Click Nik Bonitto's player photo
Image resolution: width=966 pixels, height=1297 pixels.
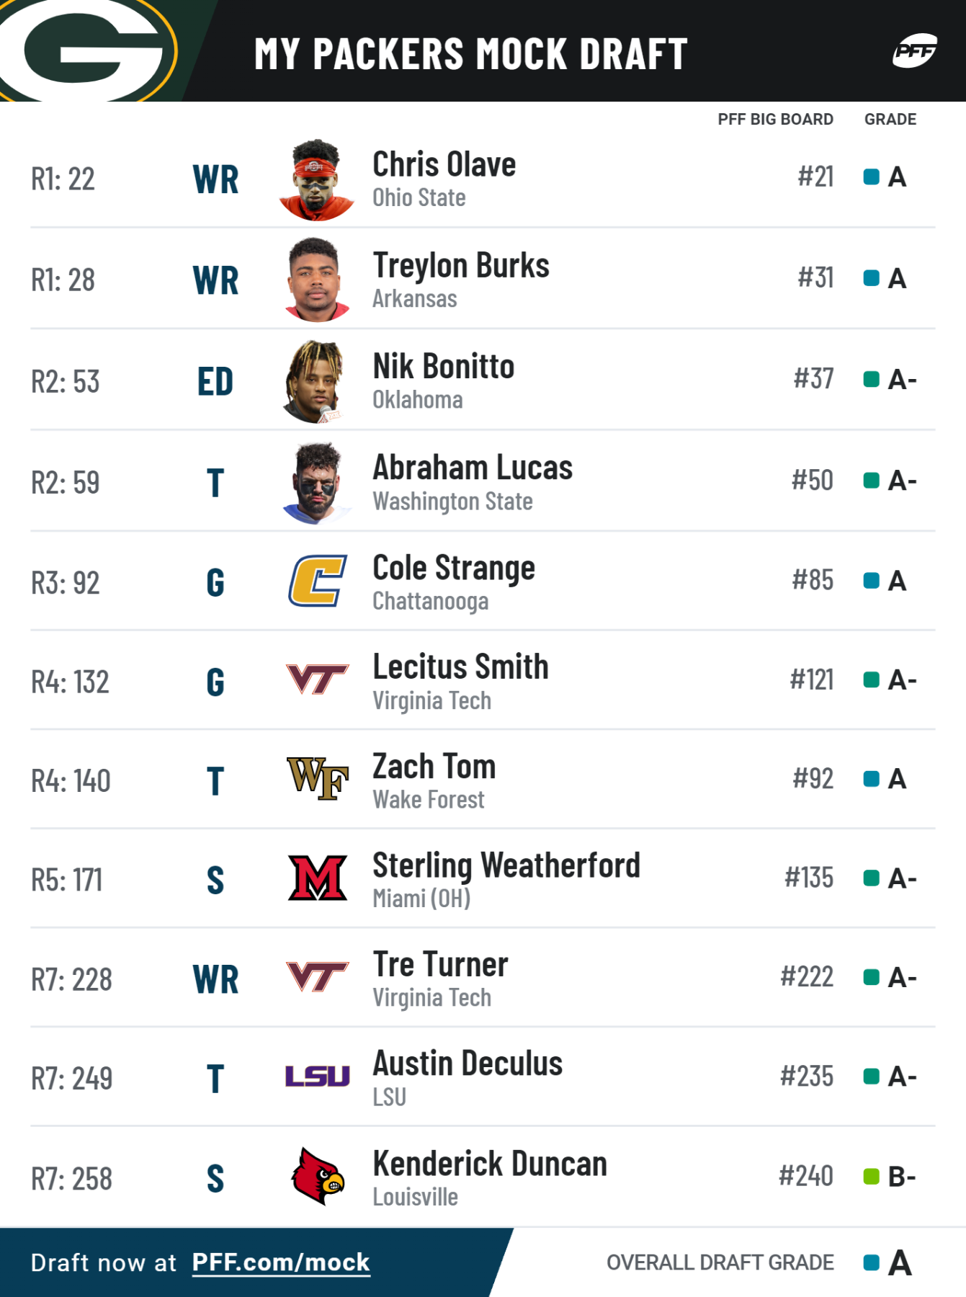314,381
